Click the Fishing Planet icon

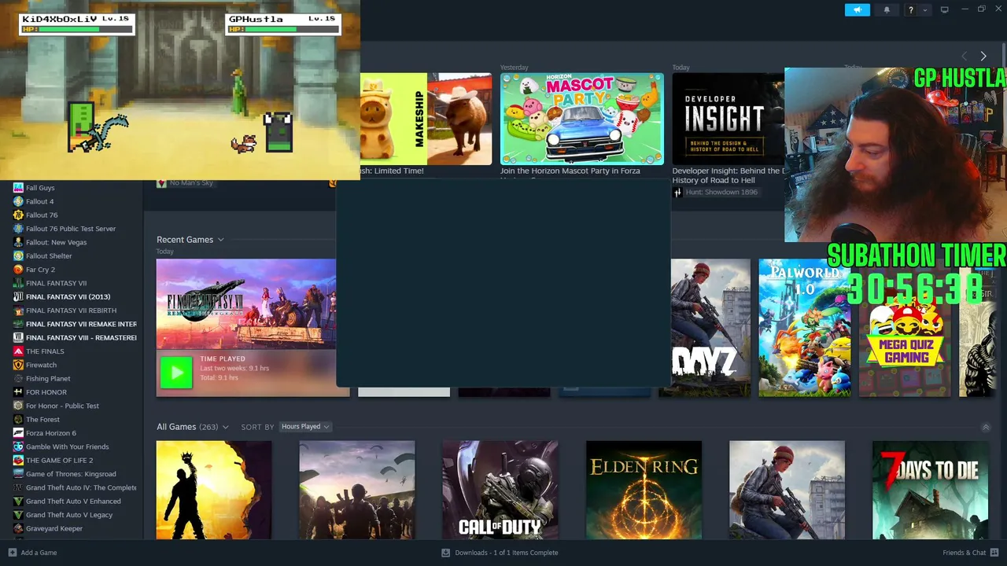(18, 378)
